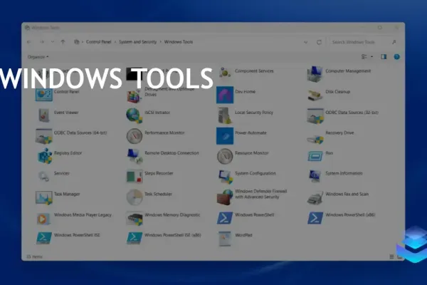The width and height of the screenshot is (427, 285).
Task: Select the 'Windows PowerShell ISE (x86)' label
Action: [173, 235]
